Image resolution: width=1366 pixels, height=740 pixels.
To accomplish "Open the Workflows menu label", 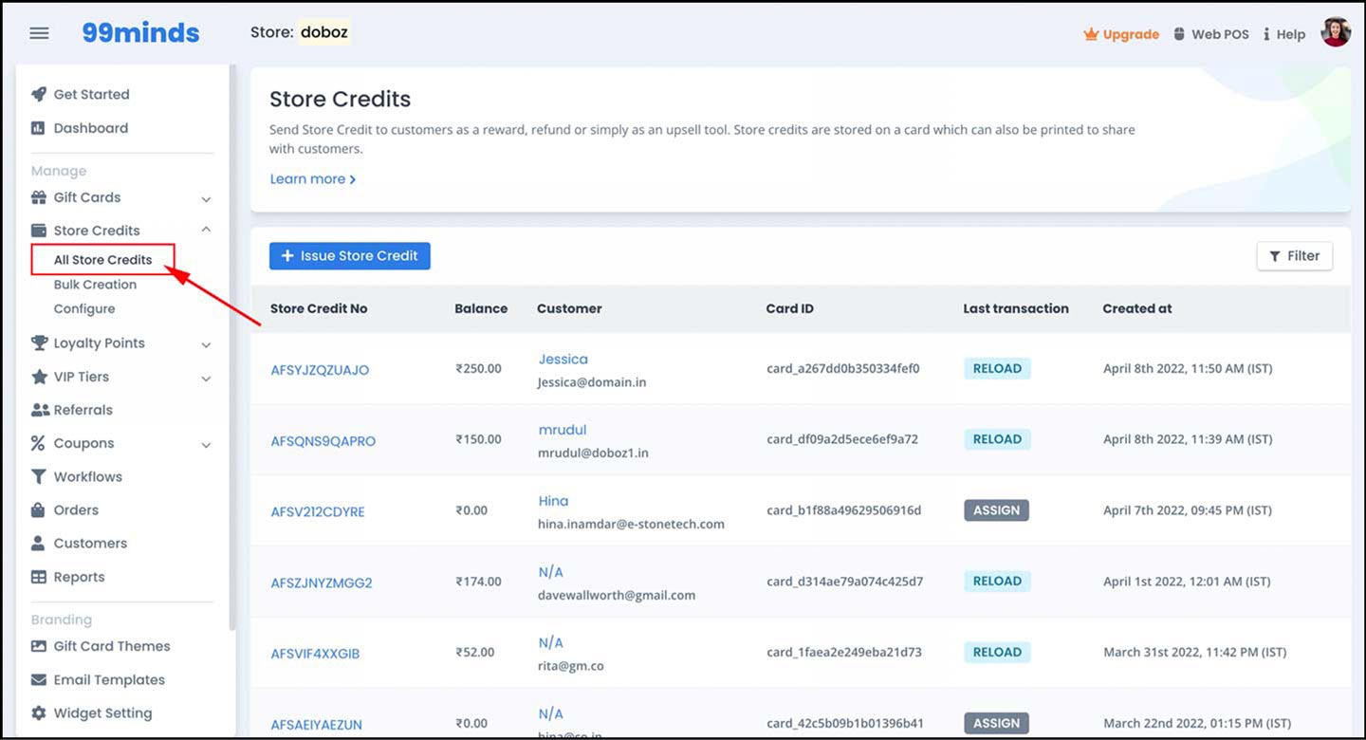I will pos(87,476).
